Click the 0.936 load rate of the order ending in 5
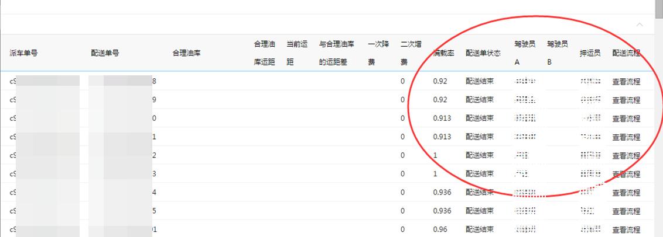The image size is (663, 237). 442,211
